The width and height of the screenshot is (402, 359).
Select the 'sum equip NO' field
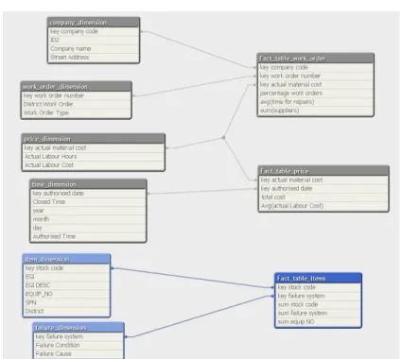(x=318, y=322)
